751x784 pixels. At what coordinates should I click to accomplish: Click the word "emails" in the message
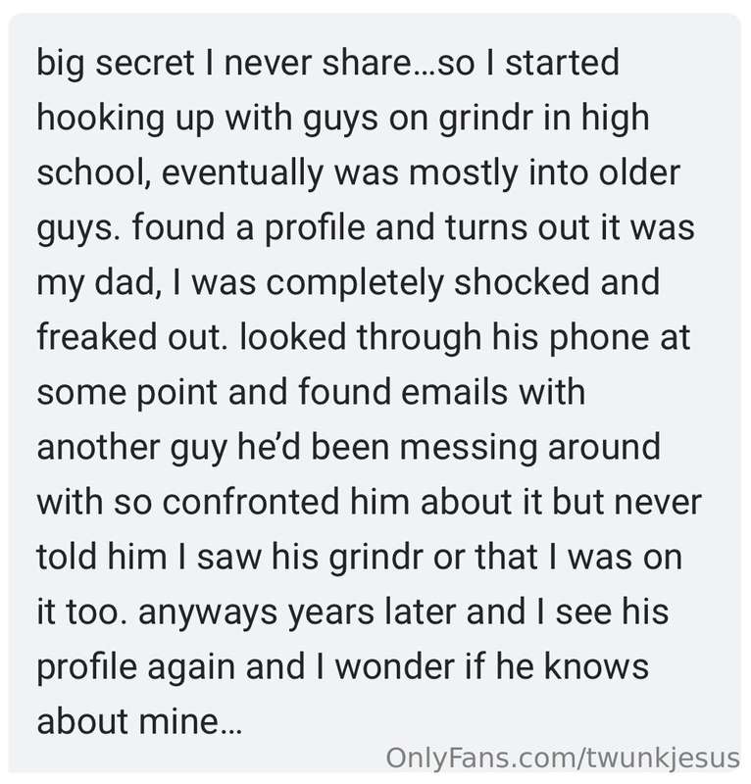pos(455,393)
